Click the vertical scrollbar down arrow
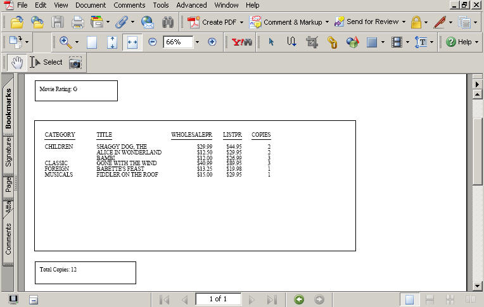484x307 pixels. pos(477,286)
